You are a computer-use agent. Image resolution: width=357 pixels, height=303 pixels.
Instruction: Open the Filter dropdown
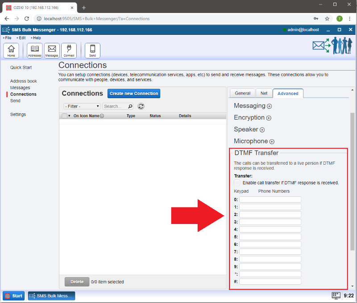[x=82, y=106]
